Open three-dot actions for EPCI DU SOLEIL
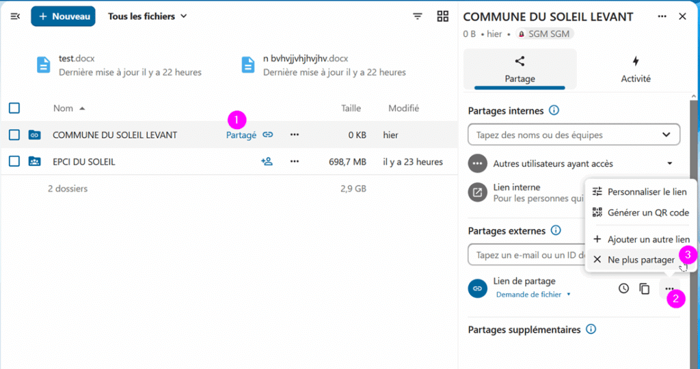The width and height of the screenshot is (700, 369). pos(294,161)
